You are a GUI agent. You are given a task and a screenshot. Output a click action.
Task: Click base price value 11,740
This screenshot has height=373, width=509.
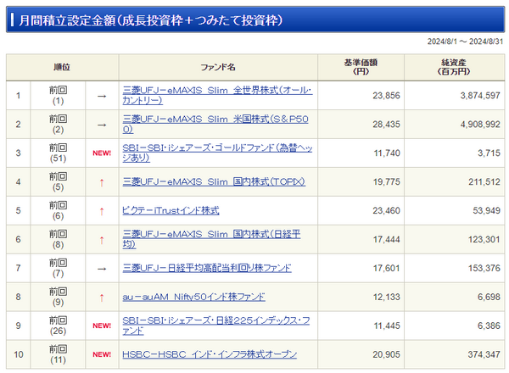point(387,153)
